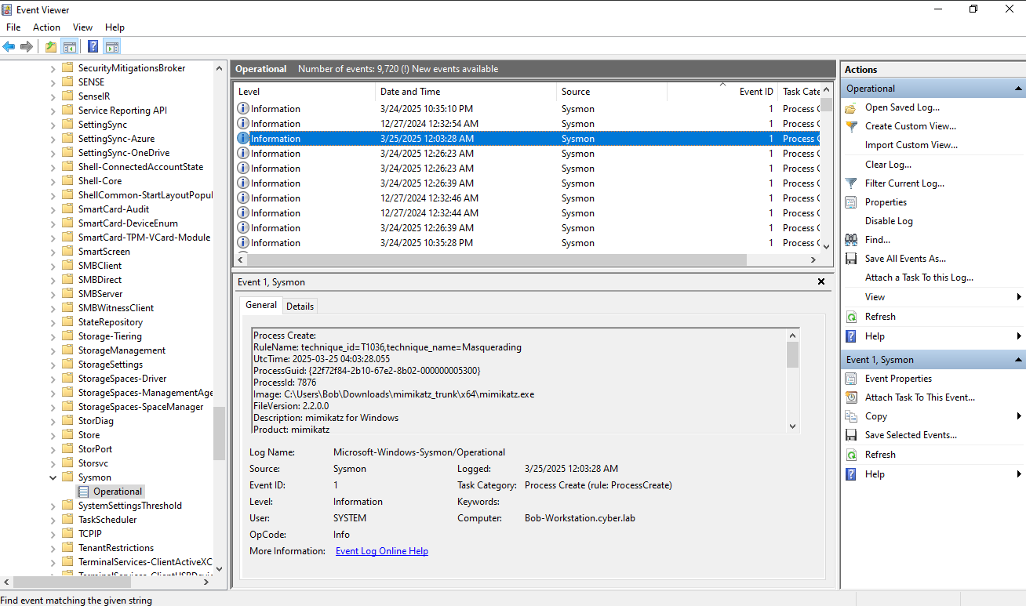Close the Event 1, Sysmon preview pane

coord(821,281)
